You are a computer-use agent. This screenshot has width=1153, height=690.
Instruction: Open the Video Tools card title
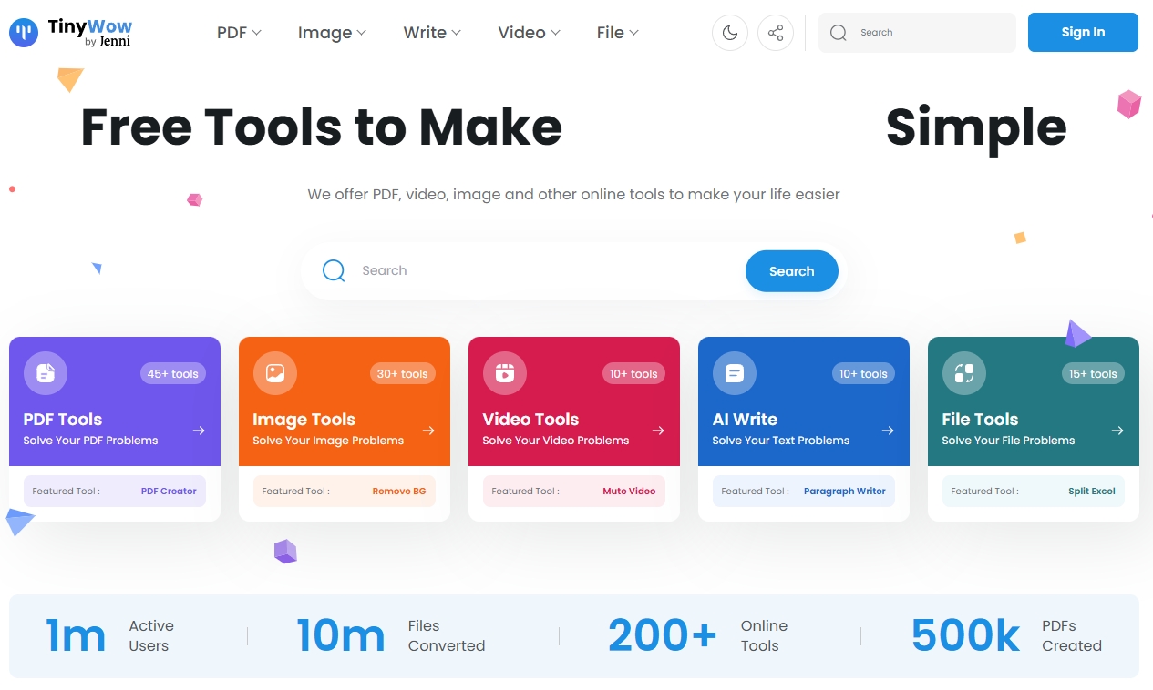(530, 420)
